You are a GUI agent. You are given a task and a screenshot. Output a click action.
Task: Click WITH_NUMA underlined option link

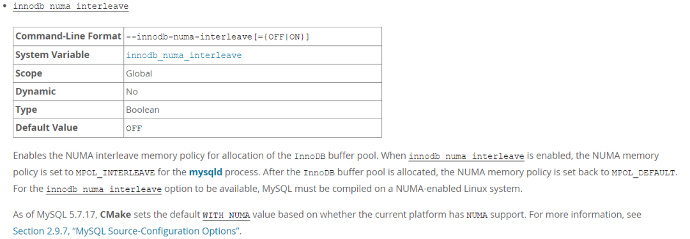coord(226,215)
